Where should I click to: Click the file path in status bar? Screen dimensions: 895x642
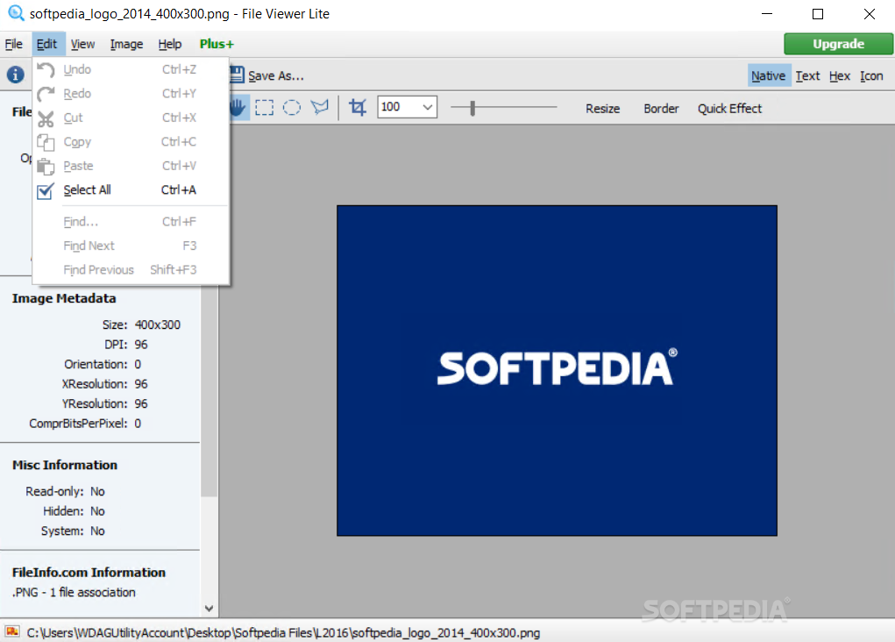click(283, 633)
